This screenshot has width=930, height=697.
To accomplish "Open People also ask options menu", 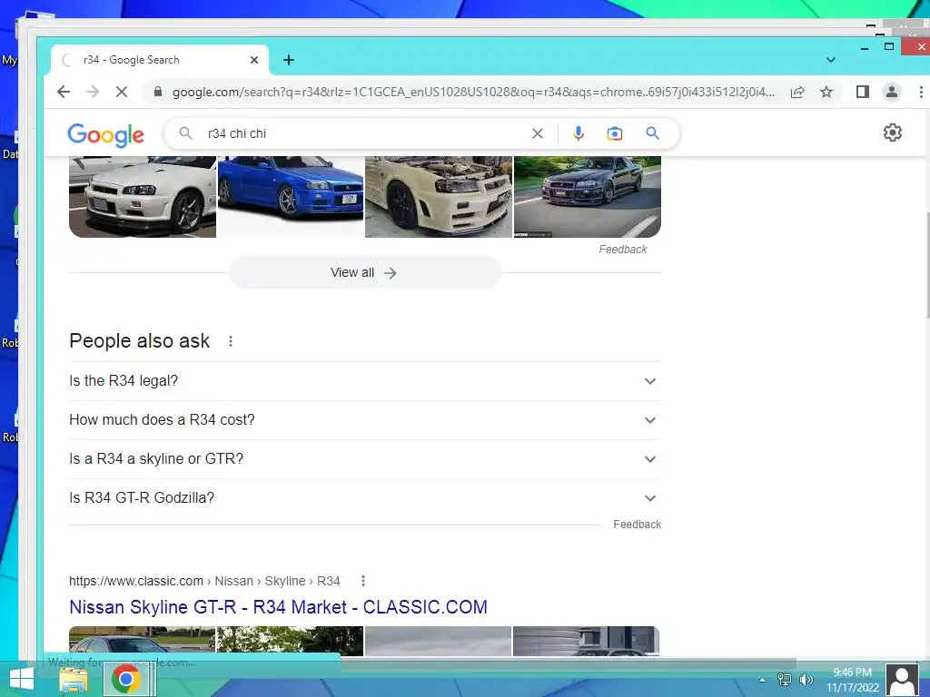I will [231, 341].
